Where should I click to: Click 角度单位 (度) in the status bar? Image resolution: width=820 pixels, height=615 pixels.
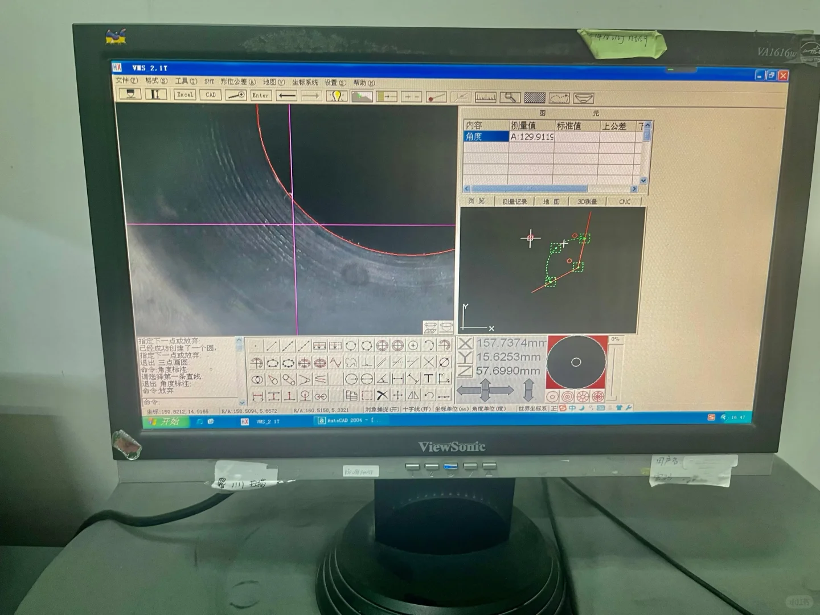pyautogui.click(x=489, y=409)
